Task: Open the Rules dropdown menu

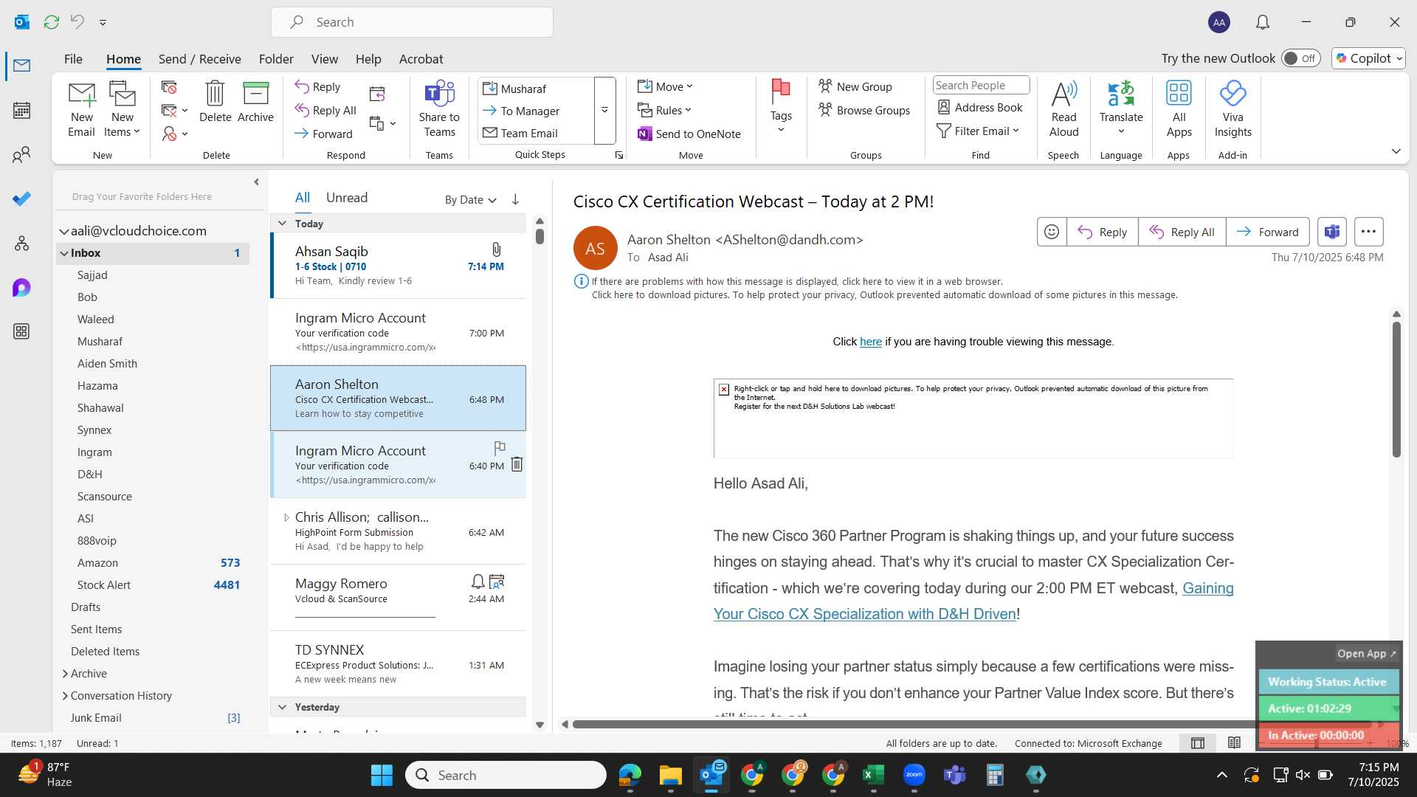Action: 665,110
